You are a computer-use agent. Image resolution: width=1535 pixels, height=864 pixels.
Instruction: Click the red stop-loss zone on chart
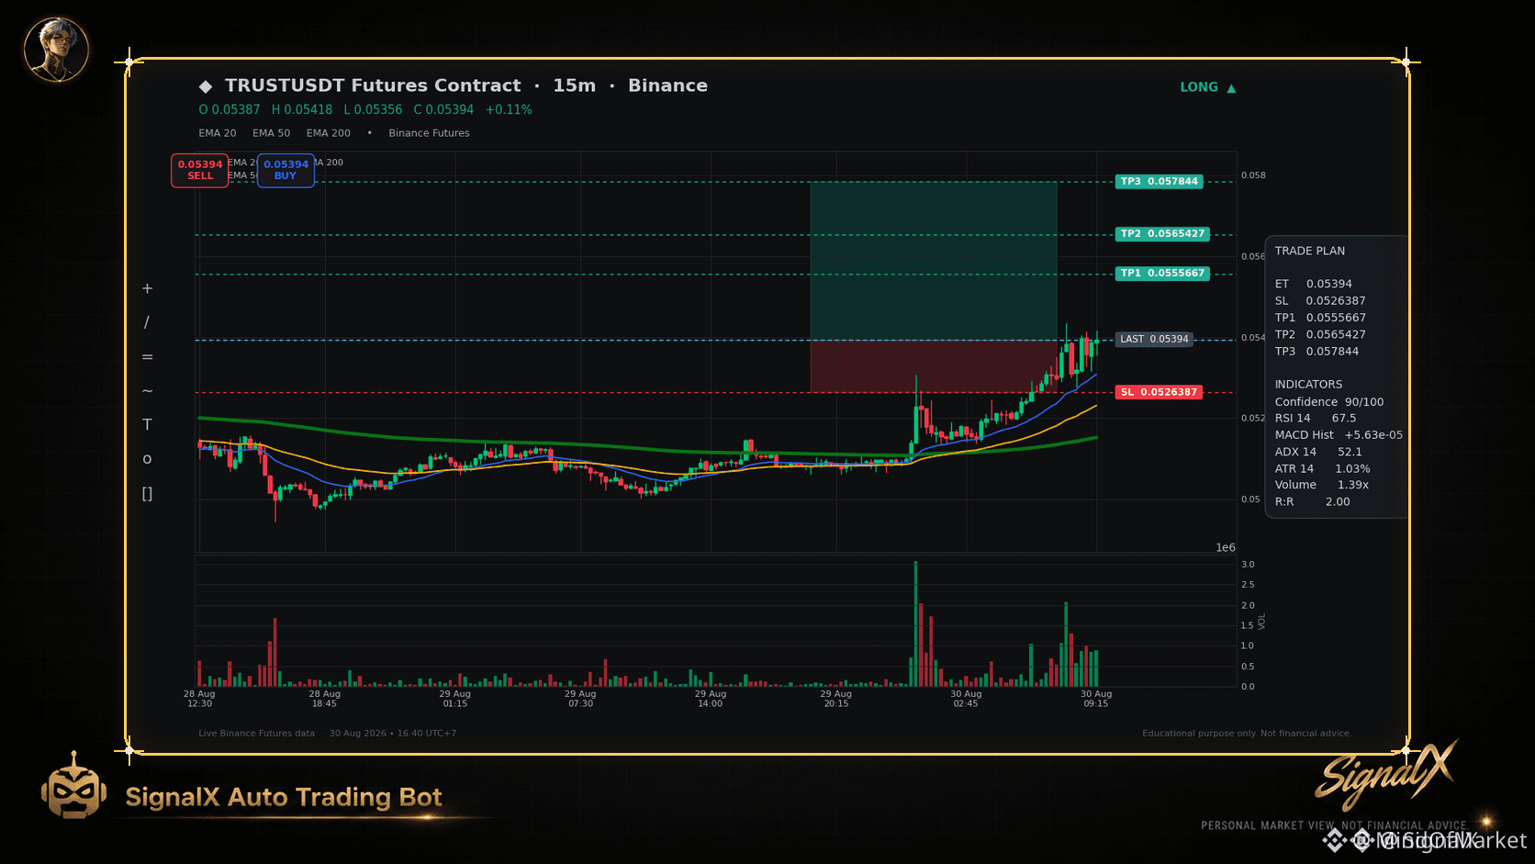(933, 366)
